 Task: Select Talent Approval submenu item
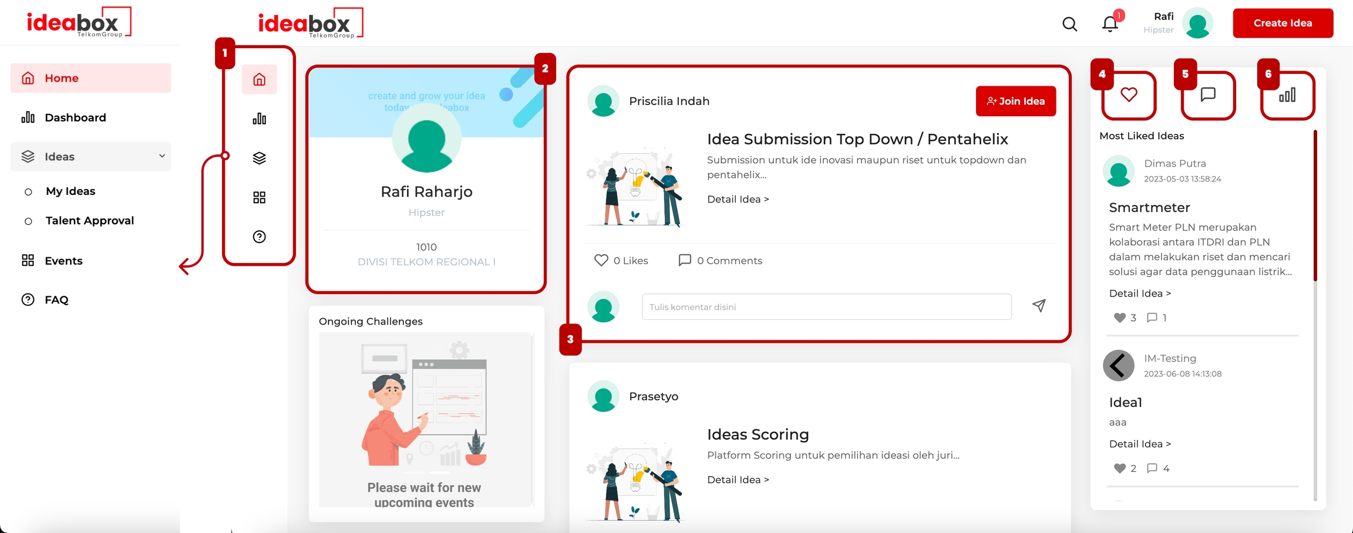[89, 221]
